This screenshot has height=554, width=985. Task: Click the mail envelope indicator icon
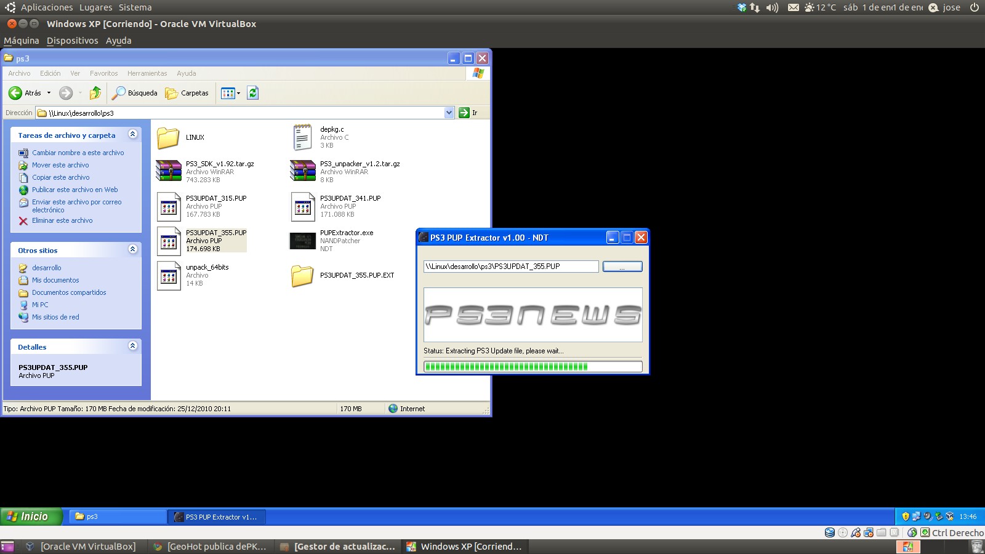pyautogui.click(x=794, y=7)
